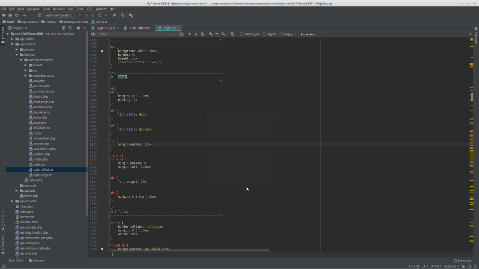Expand the template-parts folder
The width and height of the screenshot is (479, 269).
[26, 76]
